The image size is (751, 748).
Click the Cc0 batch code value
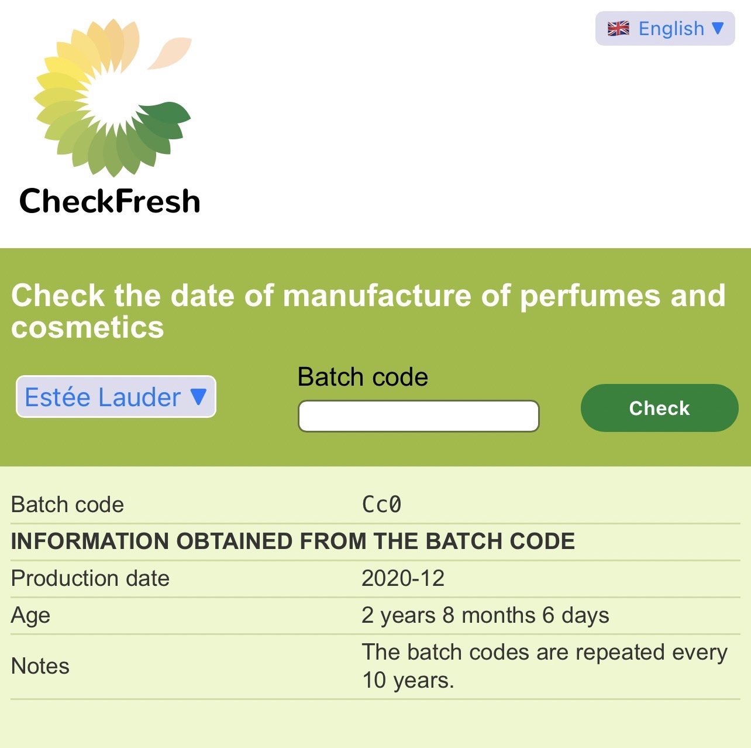click(x=381, y=505)
